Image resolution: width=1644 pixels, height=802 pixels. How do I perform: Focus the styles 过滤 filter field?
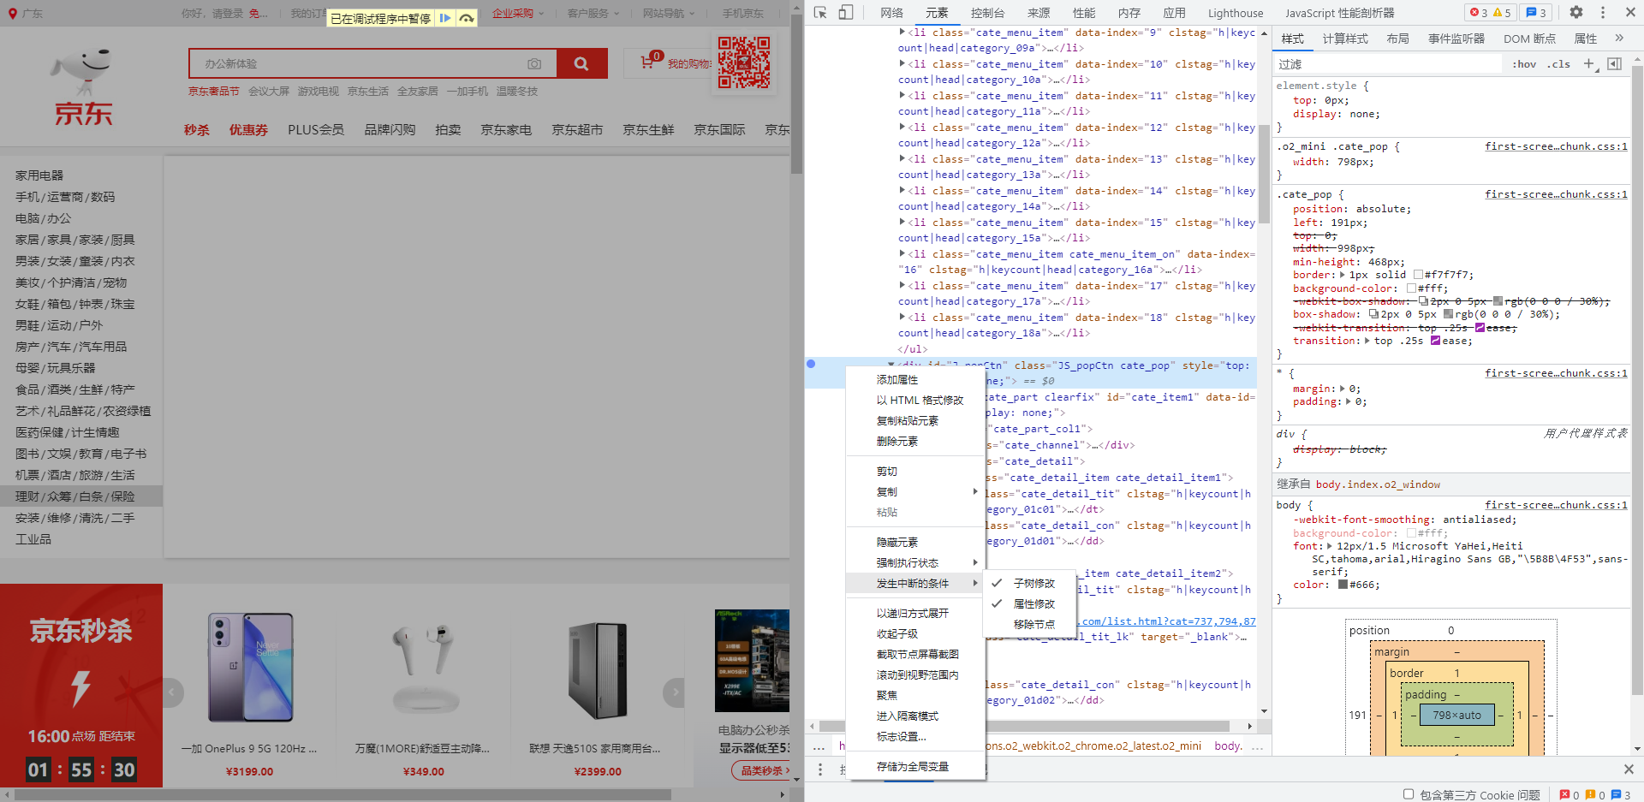tap(1387, 64)
